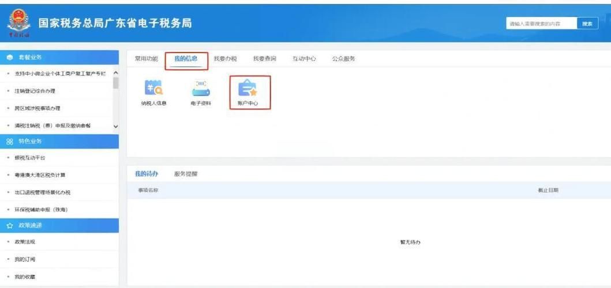Screen dimensions: 611x288
Task: Open 环保税辅助申报（珠海） link
Action: coord(42,210)
